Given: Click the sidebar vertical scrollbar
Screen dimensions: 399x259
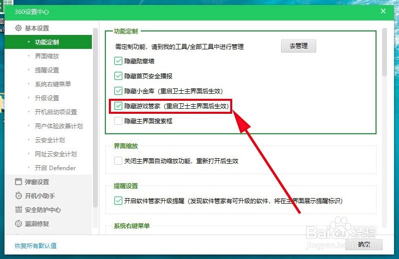Looking at the screenshot, I should pyautogui.click(x=95, y=118).
